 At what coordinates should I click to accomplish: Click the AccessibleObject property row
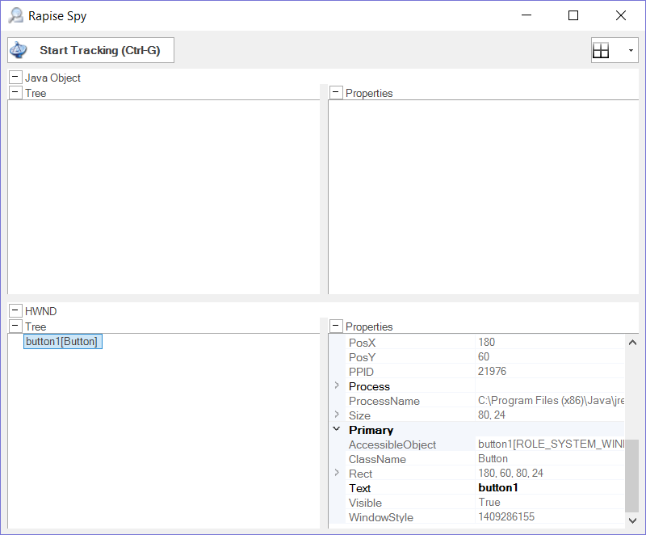tap(392, 444)
